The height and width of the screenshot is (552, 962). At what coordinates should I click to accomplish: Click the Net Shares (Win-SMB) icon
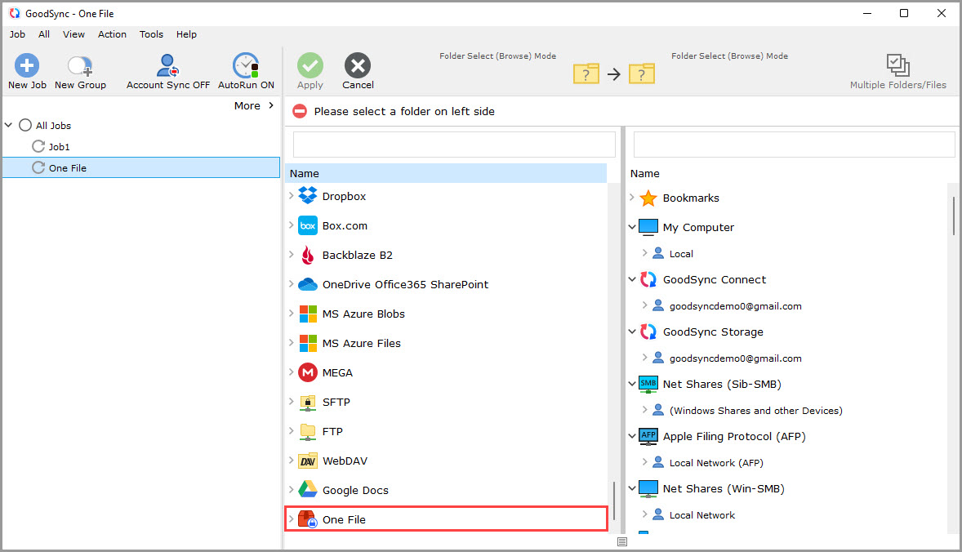[x=648, y=489]
